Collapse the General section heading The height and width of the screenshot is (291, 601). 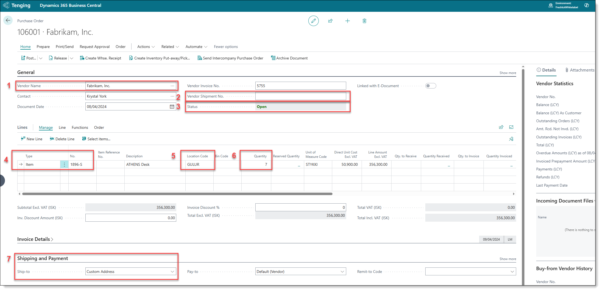[x=26, y=72]
